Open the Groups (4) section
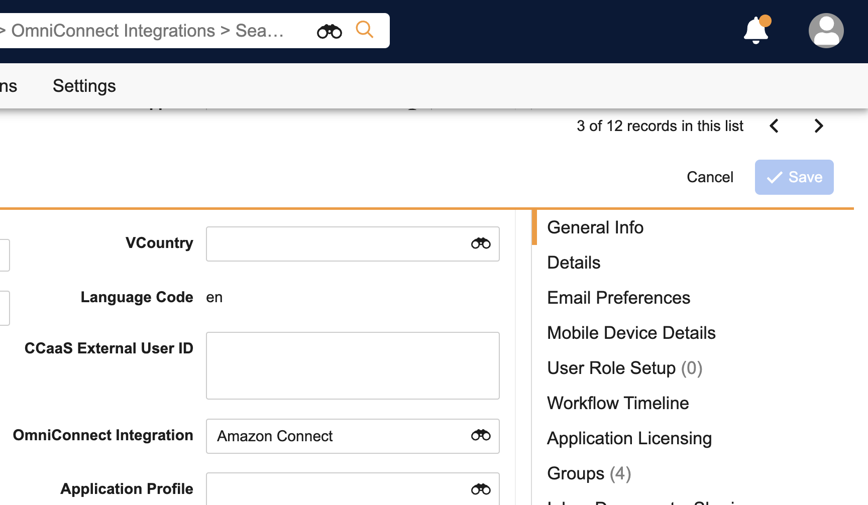Image resolution: width=868 pixels, height=505 pixels. [x=589, y=473]
